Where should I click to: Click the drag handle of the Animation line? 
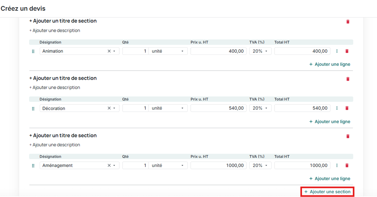point(33,51)
